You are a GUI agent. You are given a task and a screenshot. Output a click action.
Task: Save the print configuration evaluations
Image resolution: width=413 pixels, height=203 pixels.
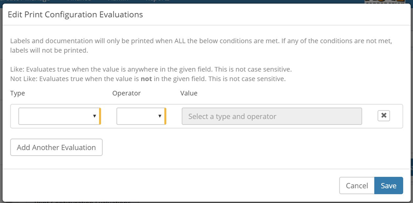point(388,186)
